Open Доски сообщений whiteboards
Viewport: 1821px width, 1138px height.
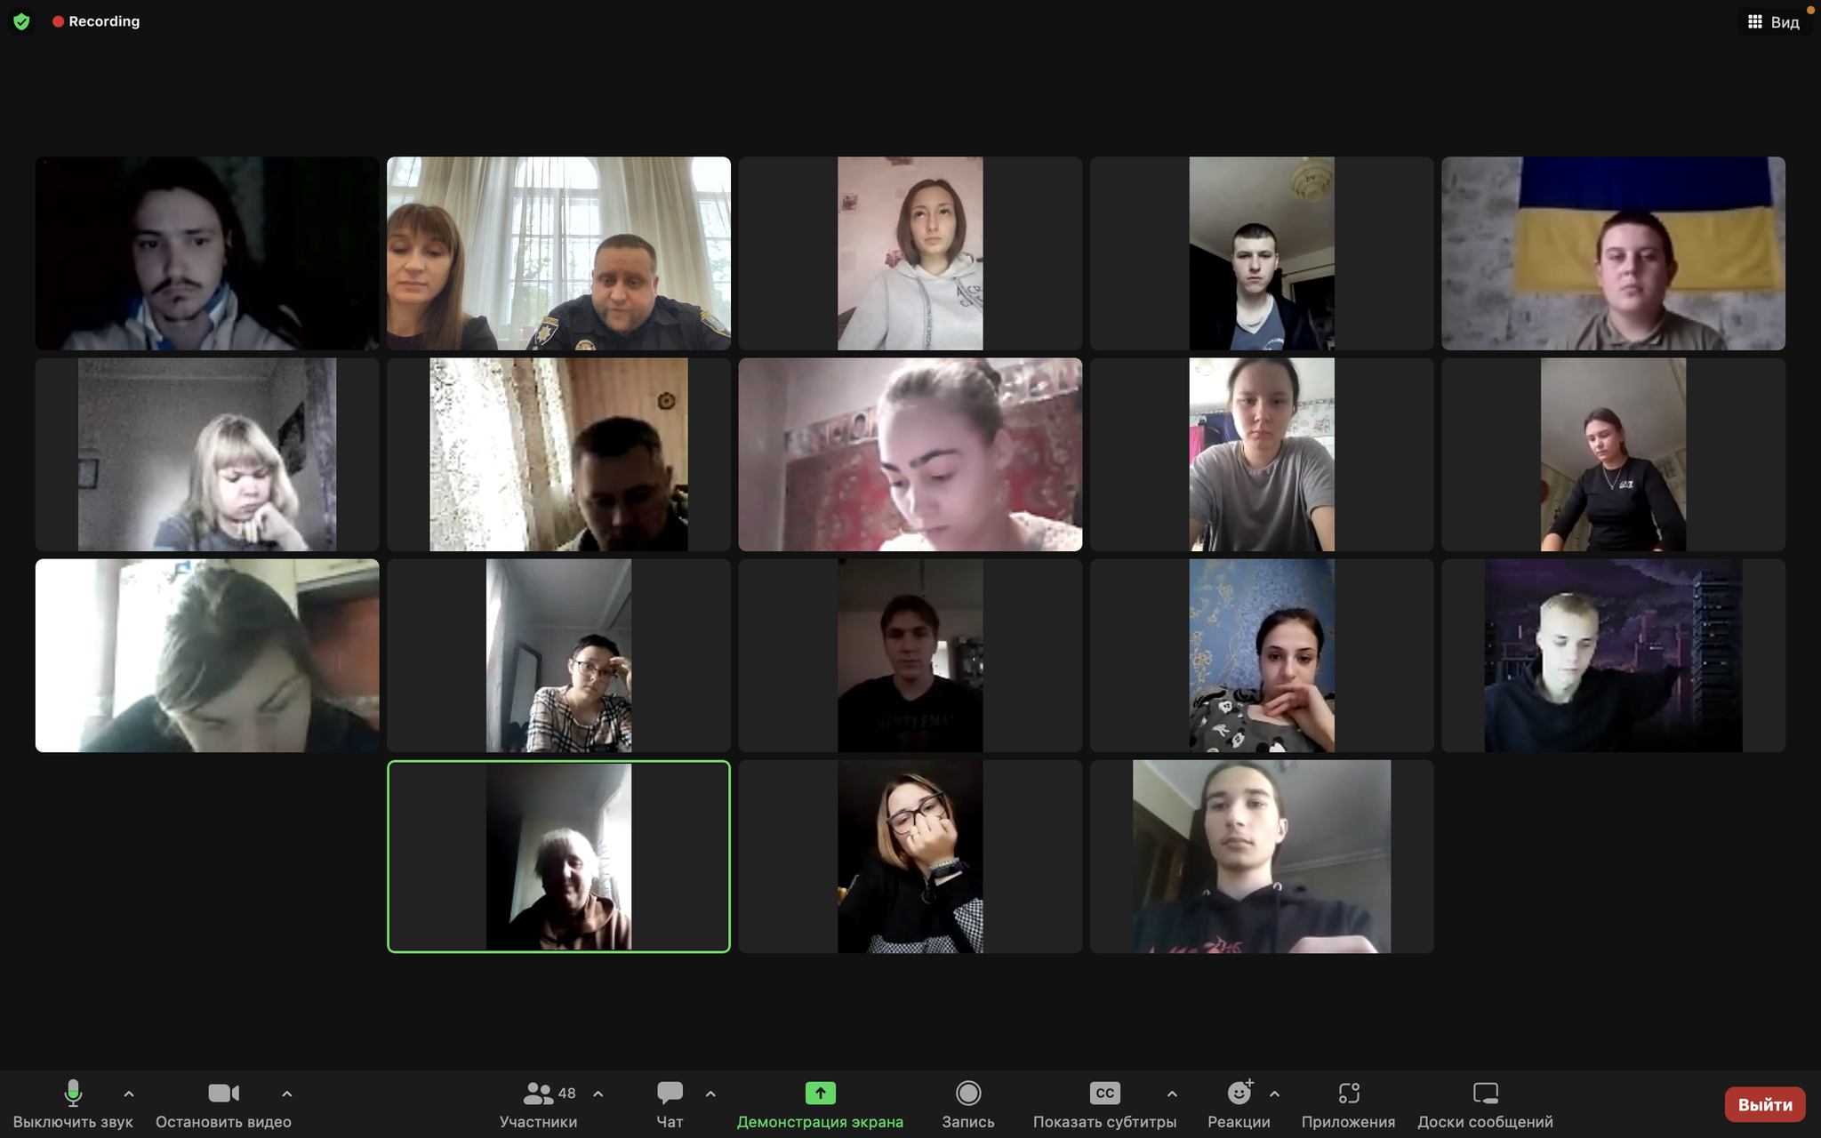pyautogui.click(x=1485, y=1105)
